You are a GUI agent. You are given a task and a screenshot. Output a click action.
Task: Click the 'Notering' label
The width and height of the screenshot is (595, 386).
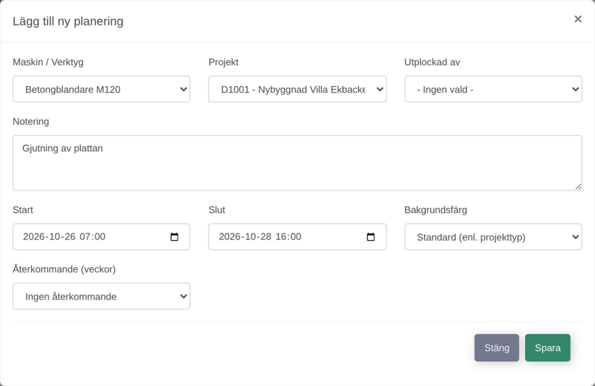pyautogui.click(x=31, y=122)
